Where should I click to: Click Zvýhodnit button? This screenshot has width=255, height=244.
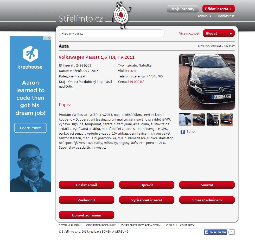click(x=86, y=200)
